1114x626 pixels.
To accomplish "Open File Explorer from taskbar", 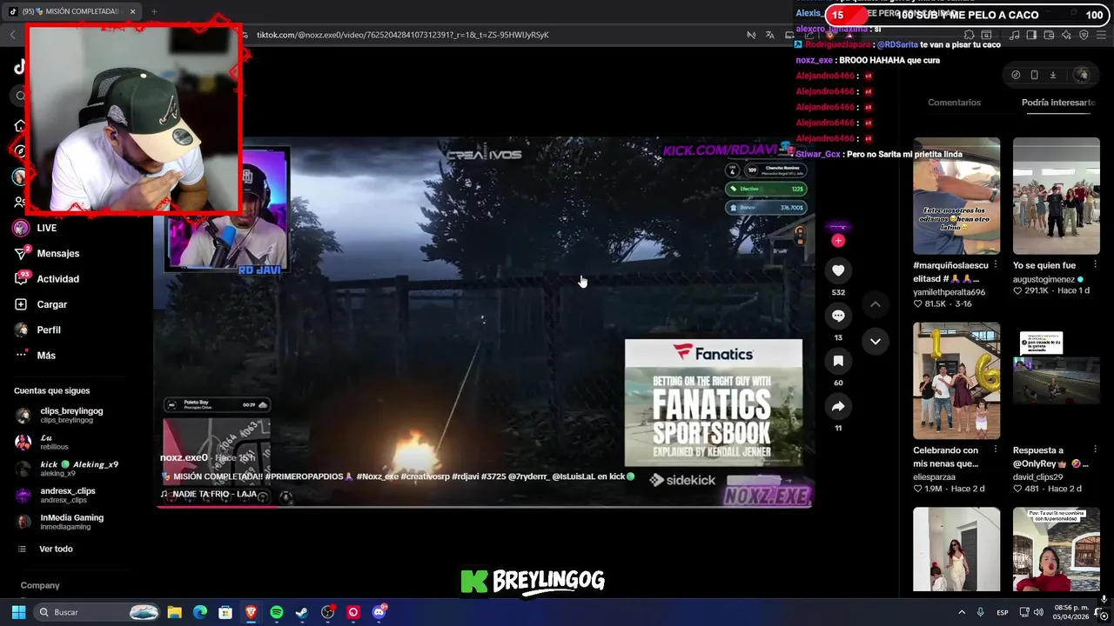I will point(174,612).
